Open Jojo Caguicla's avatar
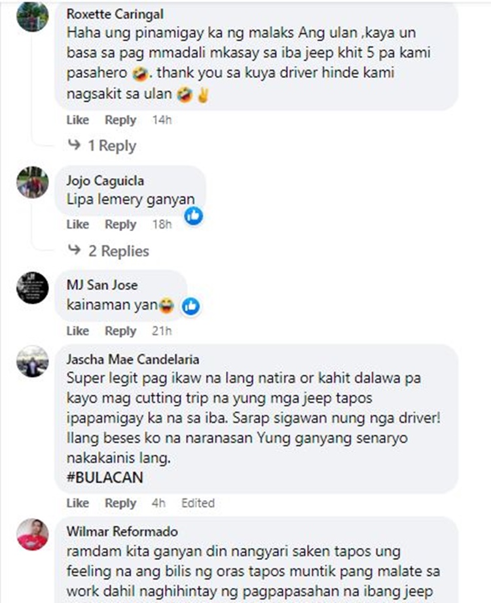 pyautogui.click(x=33, y=182)
